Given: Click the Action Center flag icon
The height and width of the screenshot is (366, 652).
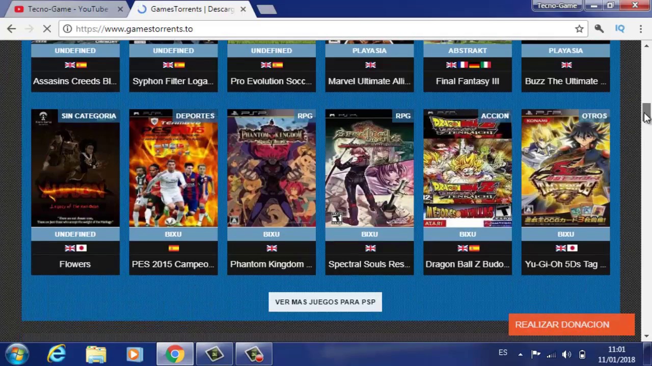Looking at the screenshot, I should click(536, 354).
